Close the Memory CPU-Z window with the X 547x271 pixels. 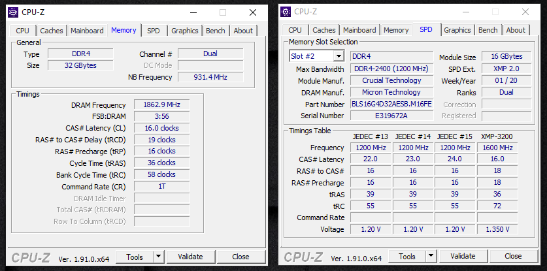(x=253, y=12)
